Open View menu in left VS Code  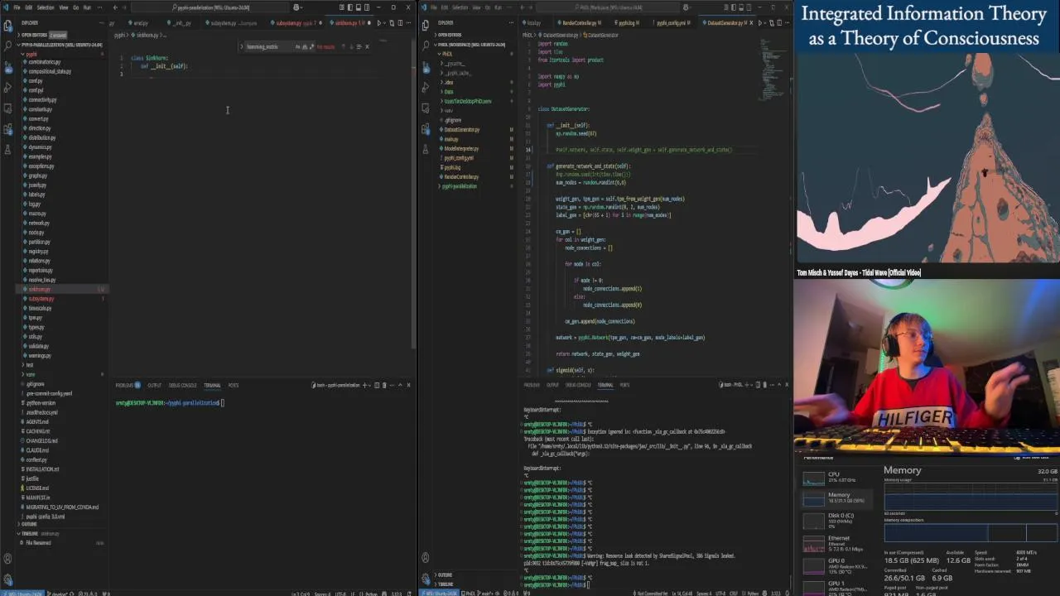[x=63, y=7]
